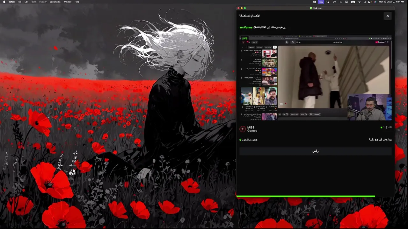
Task: Open the Safari menu
Action: [11, 2]
